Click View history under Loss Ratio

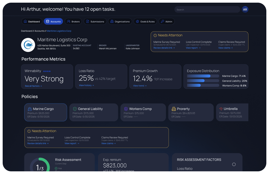(x=85, y=85)
